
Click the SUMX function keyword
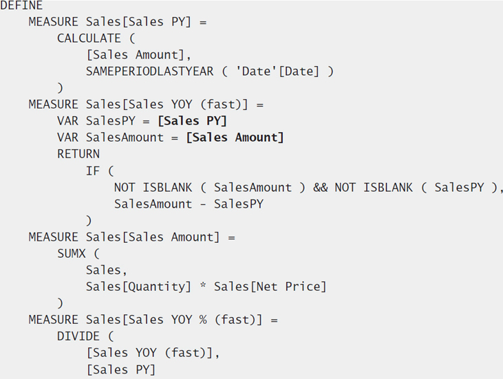71,254
